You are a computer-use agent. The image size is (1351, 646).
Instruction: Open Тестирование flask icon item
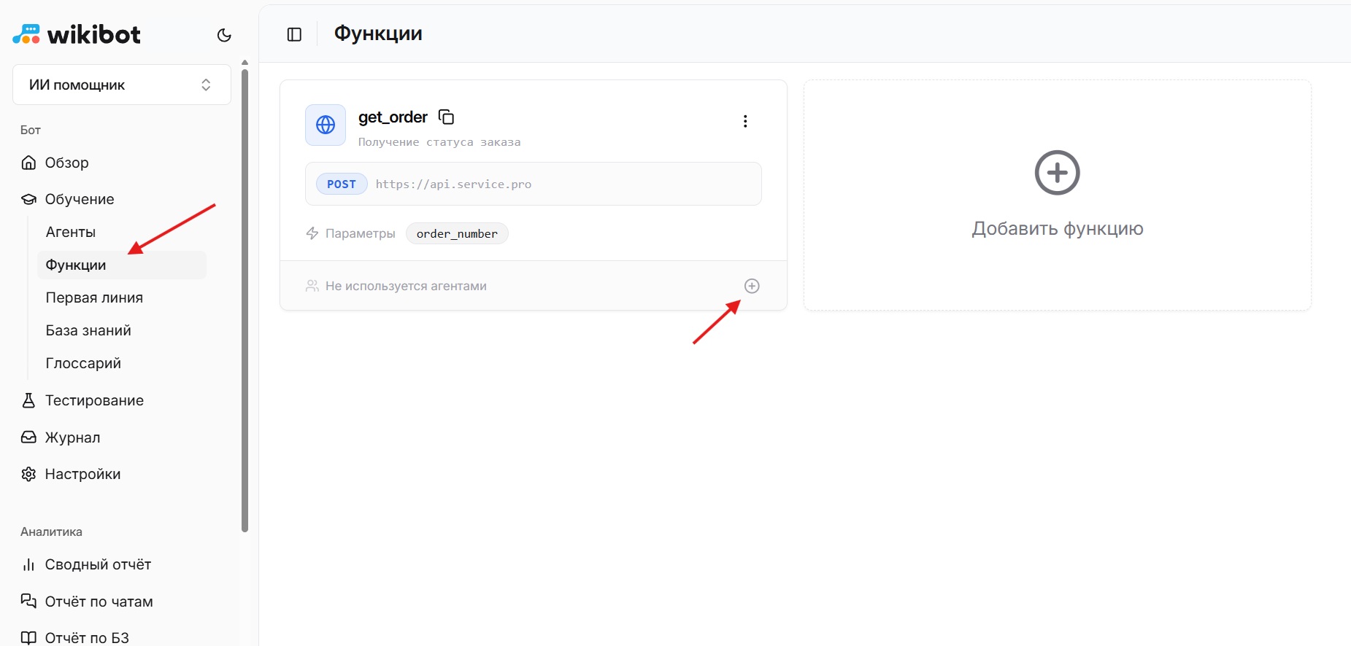click(94, 400)
